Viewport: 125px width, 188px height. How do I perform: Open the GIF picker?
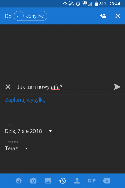(x=92, y=181)
